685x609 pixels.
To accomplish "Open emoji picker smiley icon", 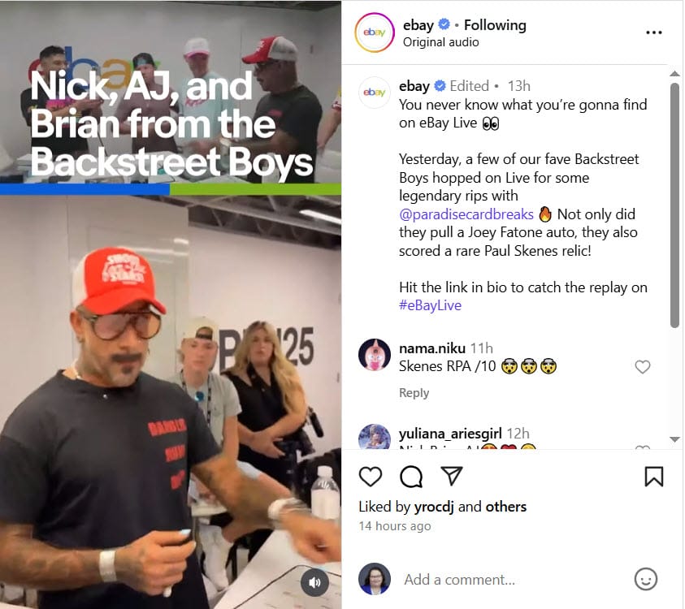I will pyautogui.click(x=646, y=579).
